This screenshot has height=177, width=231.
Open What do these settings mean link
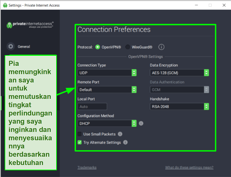(x=189, y=167)
